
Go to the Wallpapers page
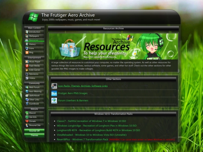pos(34,36)
